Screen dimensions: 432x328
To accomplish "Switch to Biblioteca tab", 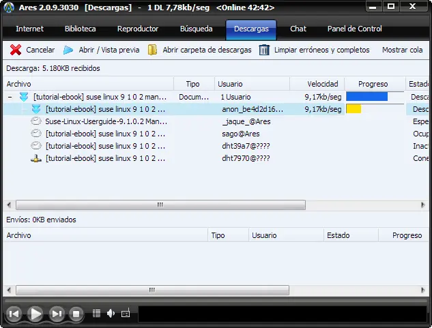I will (x=80, y=29).
